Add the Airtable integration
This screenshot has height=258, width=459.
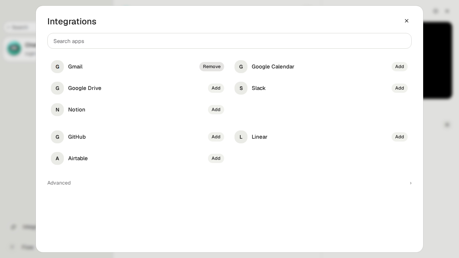tap(216, 158)
